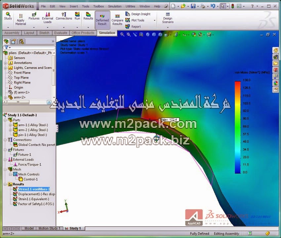This screenshot has height=238, width=281.
Task: Open the Section View tool
Action: (141, 34)
